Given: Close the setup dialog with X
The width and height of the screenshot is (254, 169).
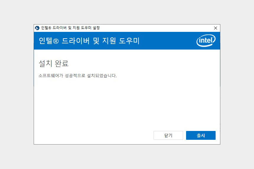Looking at the screenshot, I should tap(215, 28).
